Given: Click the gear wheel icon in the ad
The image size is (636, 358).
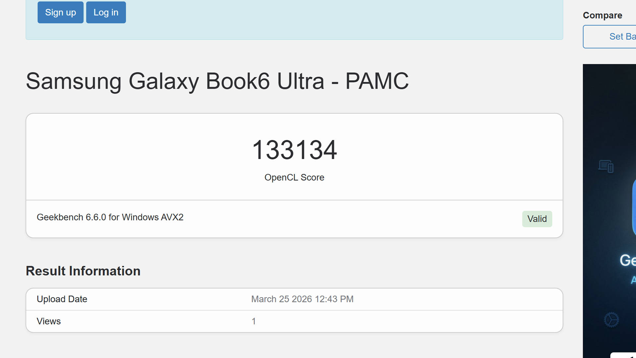Looking at the screenshot, I should (x=611, y=320).
